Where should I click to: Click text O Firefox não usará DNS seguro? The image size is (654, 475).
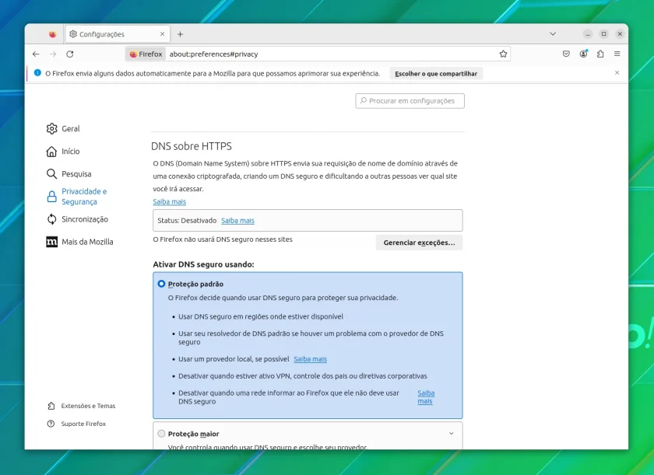(x=223, y=239)
